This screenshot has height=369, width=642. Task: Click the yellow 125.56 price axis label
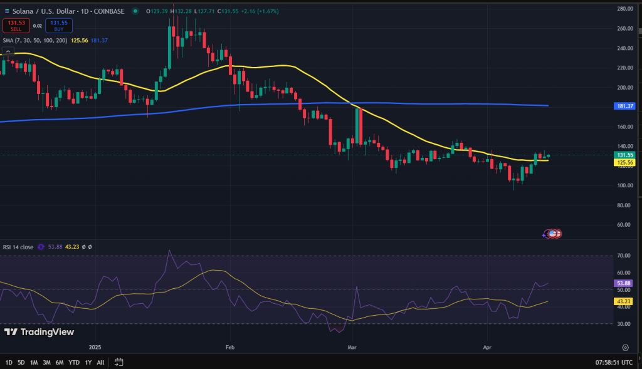625,162
